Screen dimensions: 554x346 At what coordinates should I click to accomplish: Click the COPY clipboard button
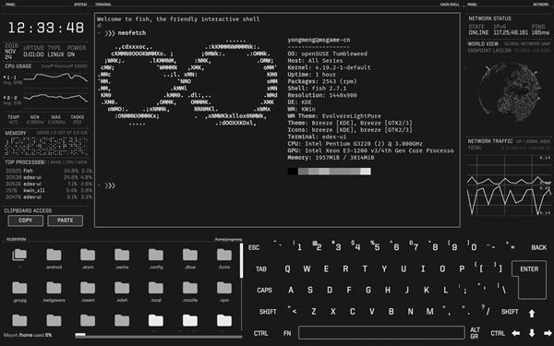[26, 221]
